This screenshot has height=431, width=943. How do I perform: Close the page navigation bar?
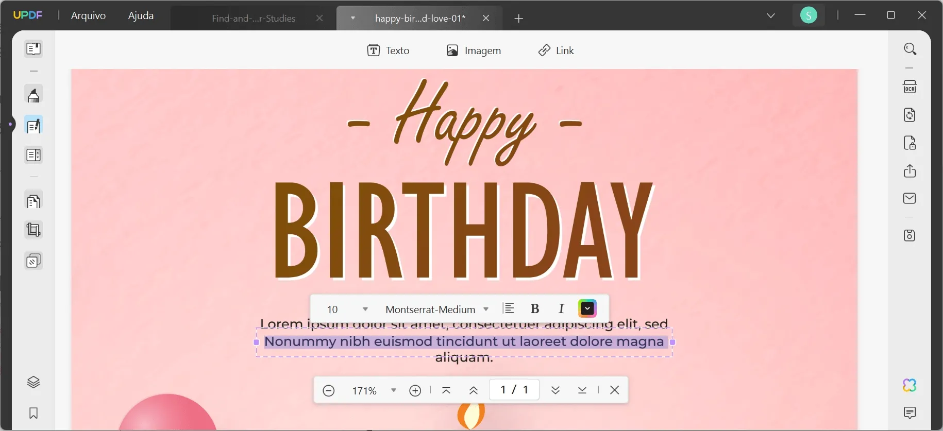(x=615, y=390)
